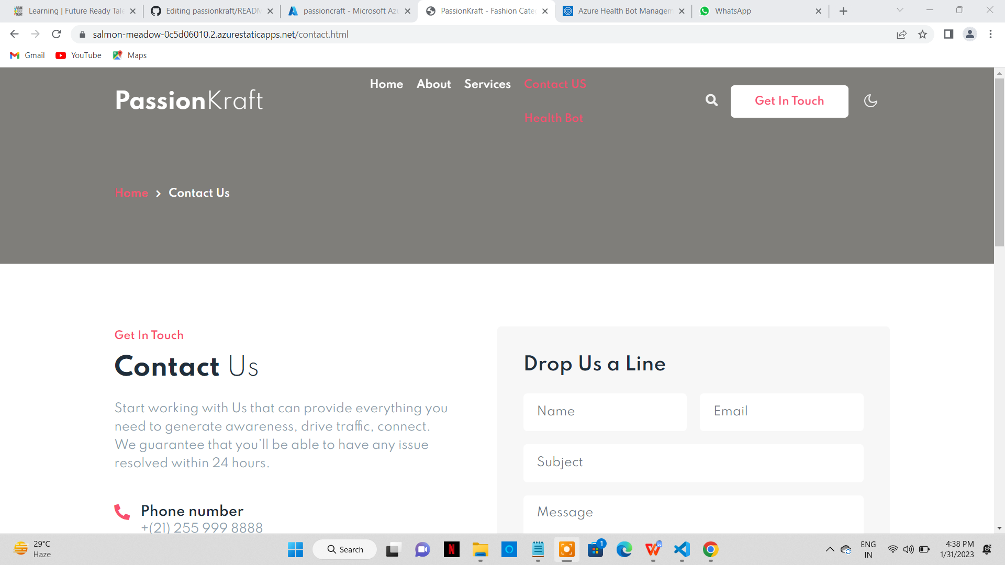Image resolution: width=1005 pixels, height=565 pixels.
Task: Click the share page icon in address bar
Action: coord(901,35)
